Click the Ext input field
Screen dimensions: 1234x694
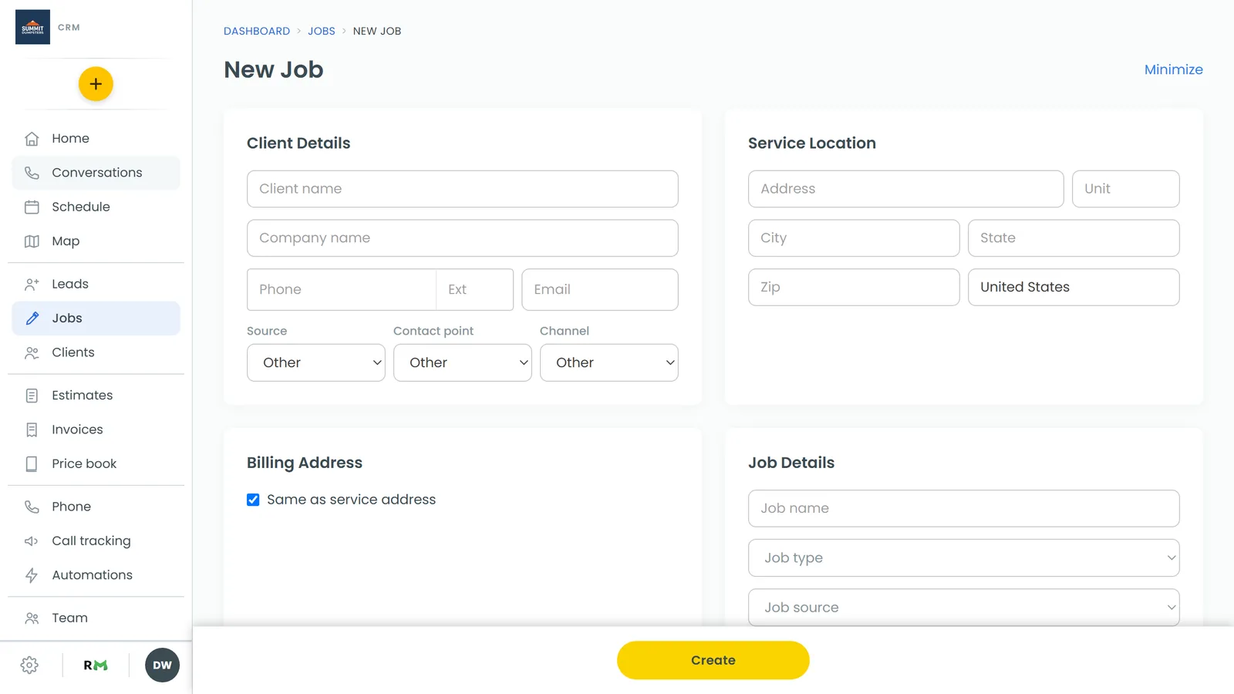pyautogui.click(x=475, y=290)
